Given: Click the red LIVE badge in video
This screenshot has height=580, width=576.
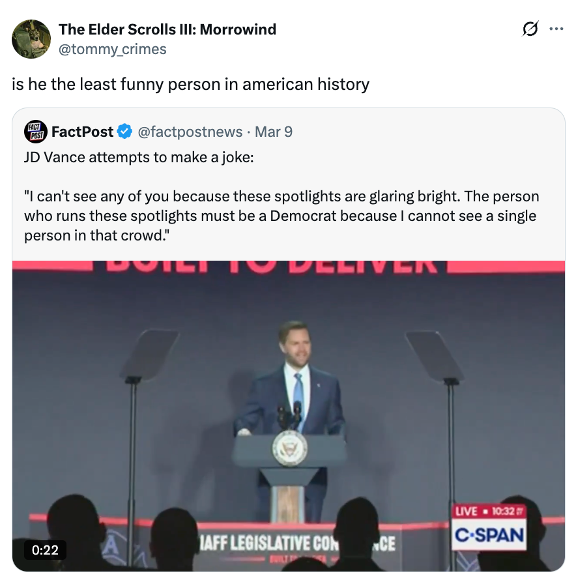Looking at the screenshot, I should coord(467,512).
